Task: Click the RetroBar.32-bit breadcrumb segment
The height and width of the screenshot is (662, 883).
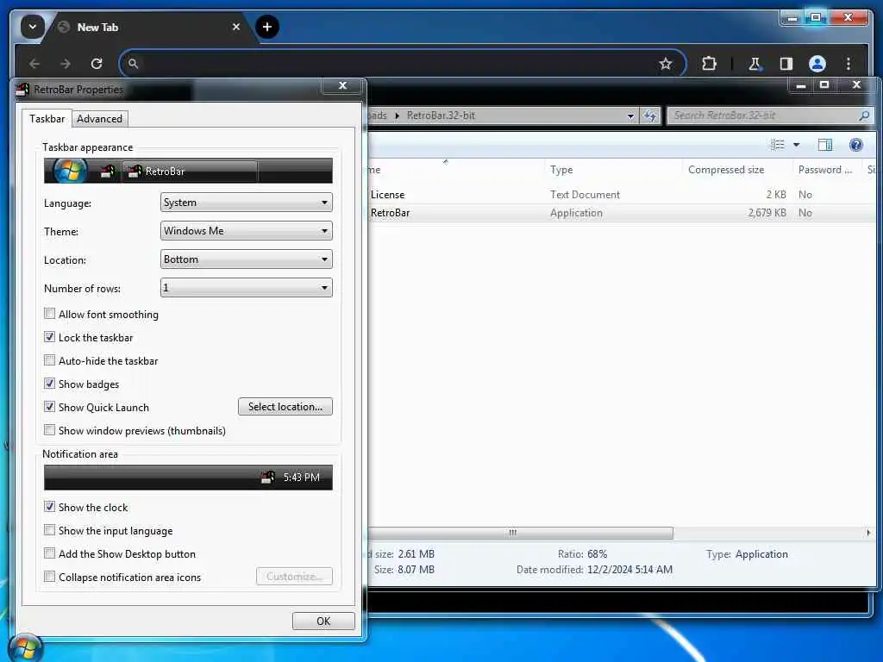Action: click(x=441, y=116)
